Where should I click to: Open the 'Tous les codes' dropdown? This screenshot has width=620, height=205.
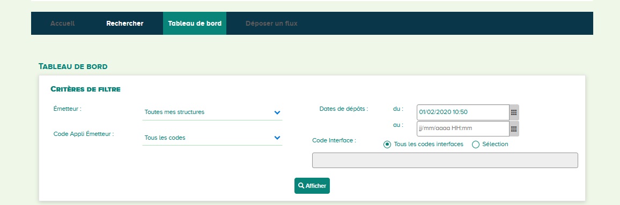212,138
